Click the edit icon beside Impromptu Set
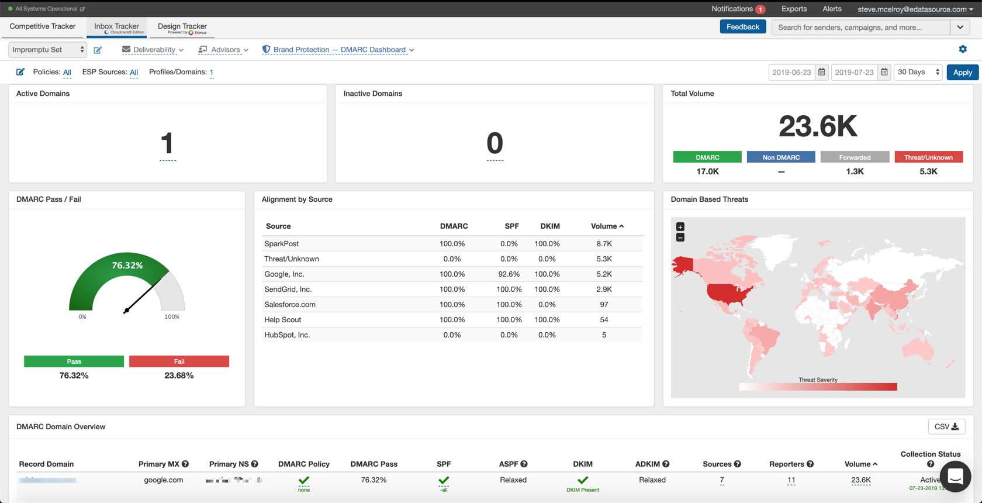Viewport: 982px width, 503px height. (98, 50)
